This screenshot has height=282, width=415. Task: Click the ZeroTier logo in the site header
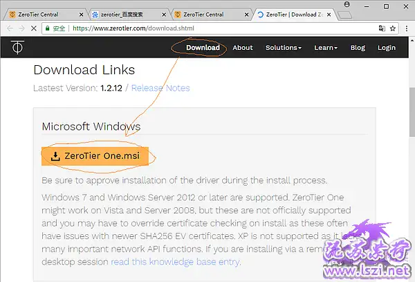coord(17,47)
